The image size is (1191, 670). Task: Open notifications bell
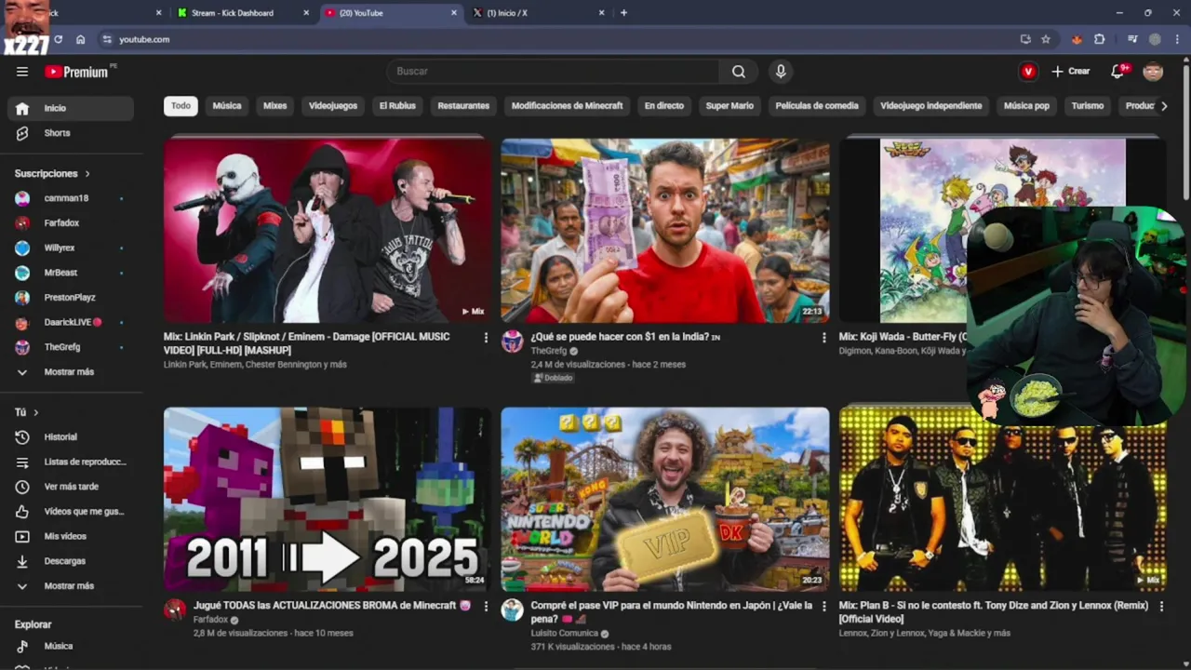[1118, 72]
